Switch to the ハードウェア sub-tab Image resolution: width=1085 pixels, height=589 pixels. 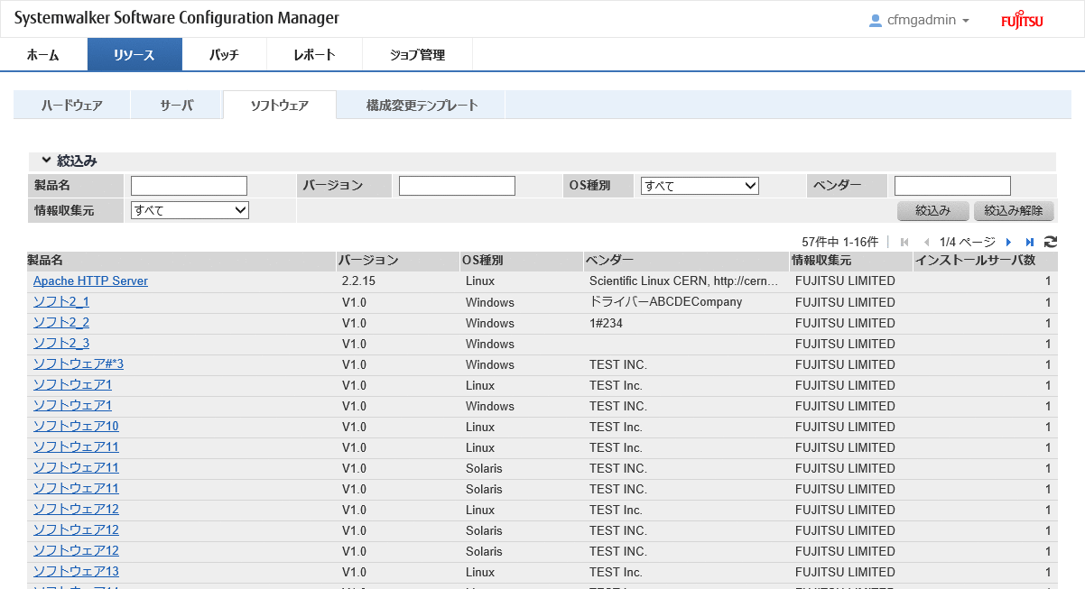tap(72, 105)
